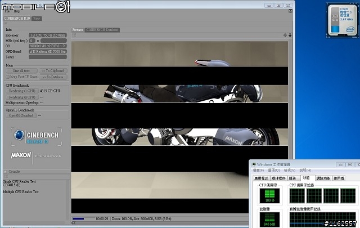This screenshot has height=228, width=360.
Task: Switch to Task Manager 使用者 tab
Action: click(339, 178)
